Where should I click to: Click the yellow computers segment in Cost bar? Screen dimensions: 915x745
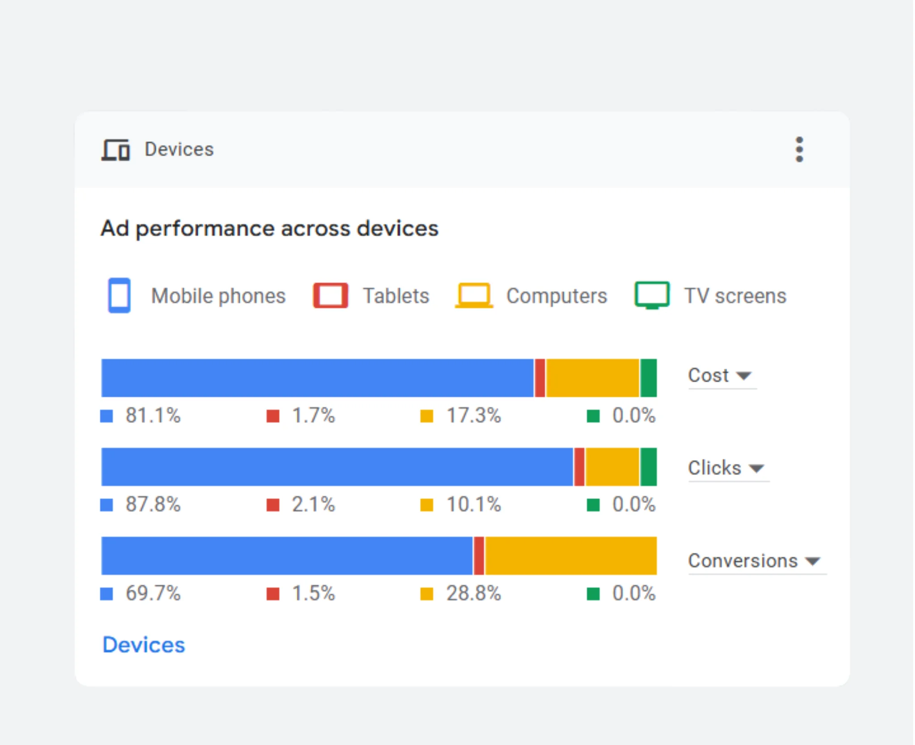[x=592, y=378]
